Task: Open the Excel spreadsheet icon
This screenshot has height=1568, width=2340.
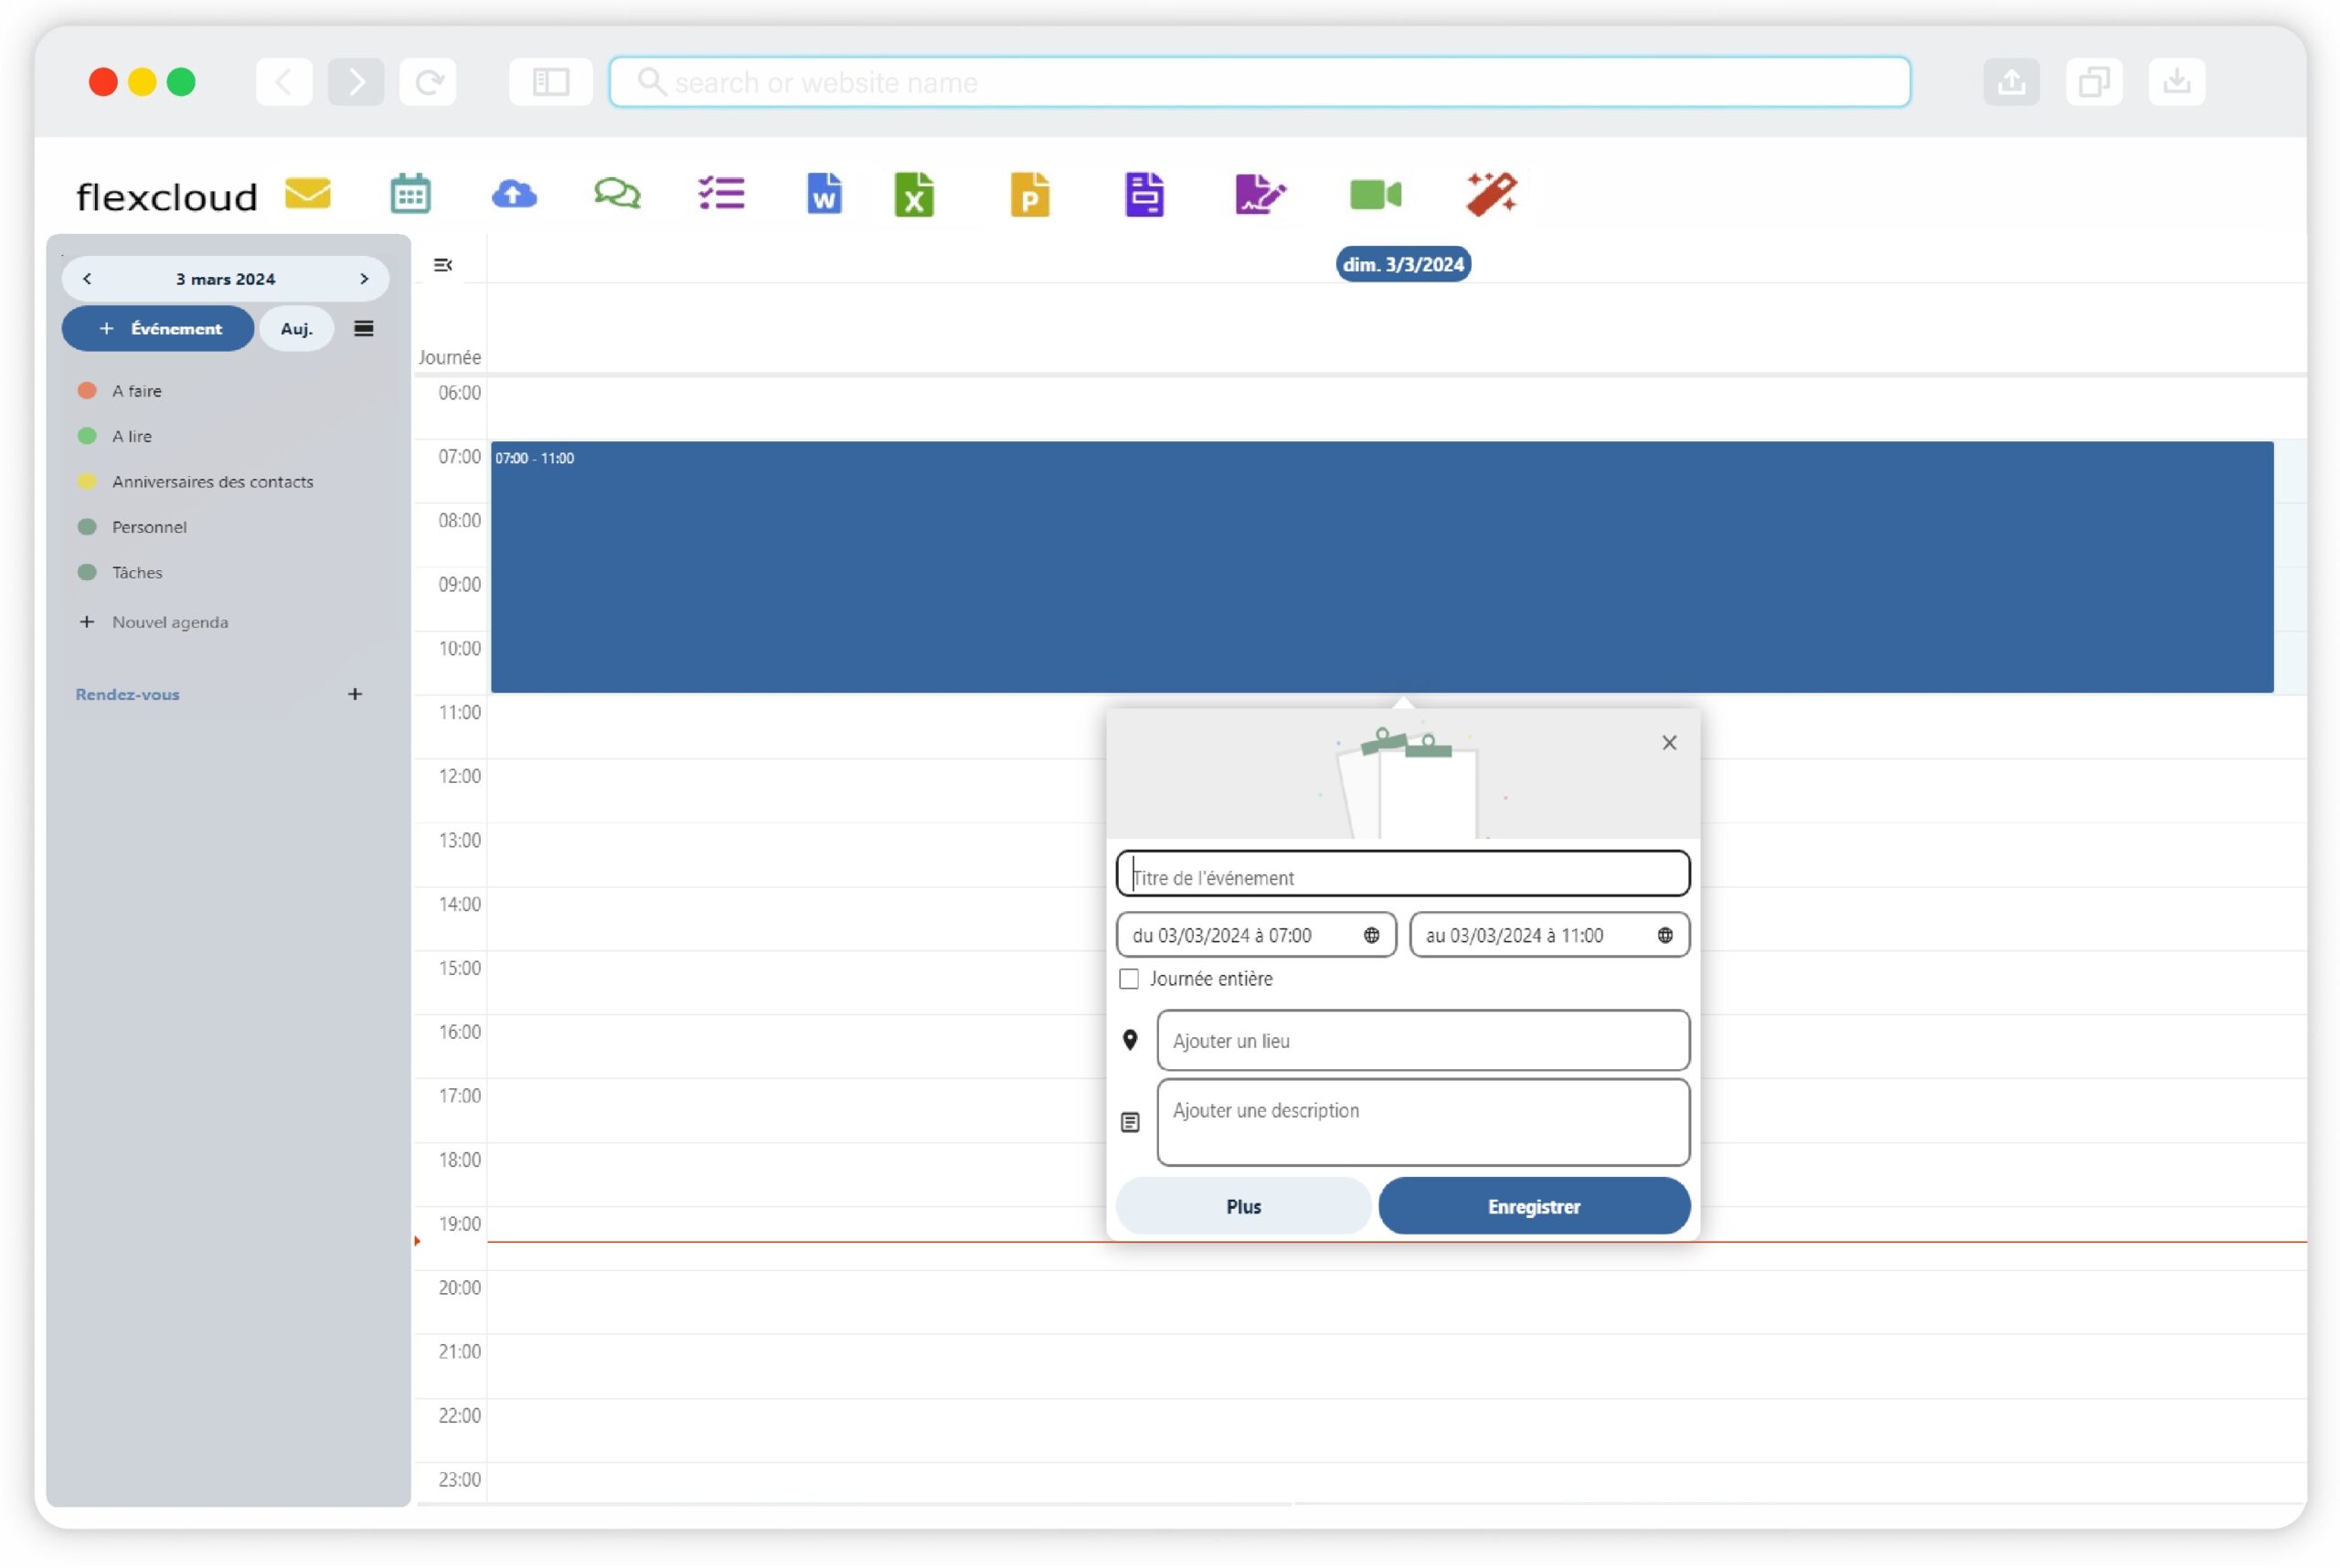Action: coord(913,194)
